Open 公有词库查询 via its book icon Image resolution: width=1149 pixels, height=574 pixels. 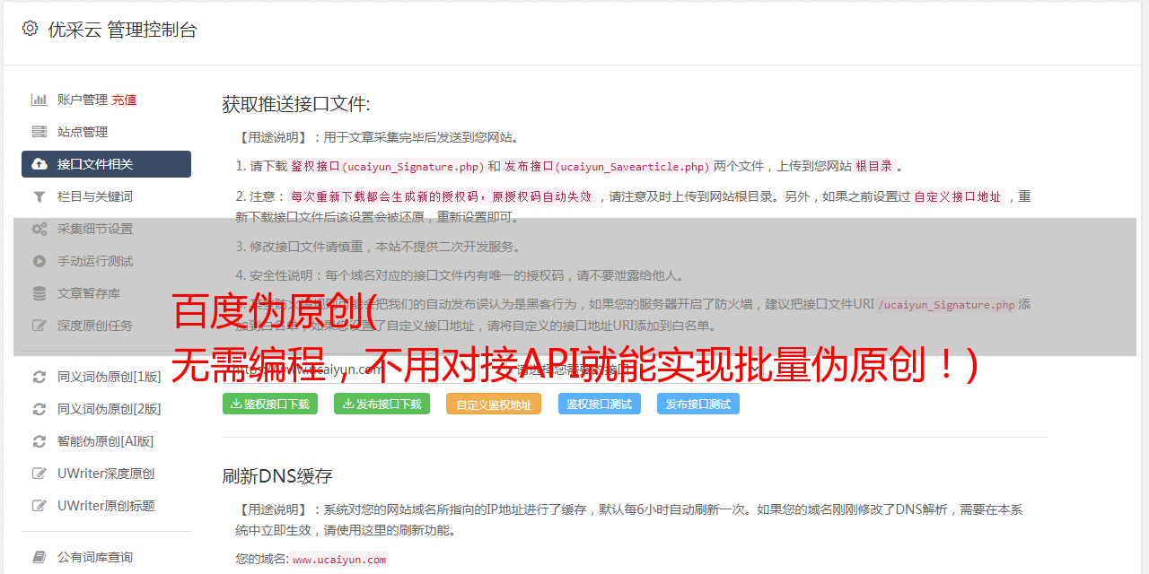(x=39, y=557)
